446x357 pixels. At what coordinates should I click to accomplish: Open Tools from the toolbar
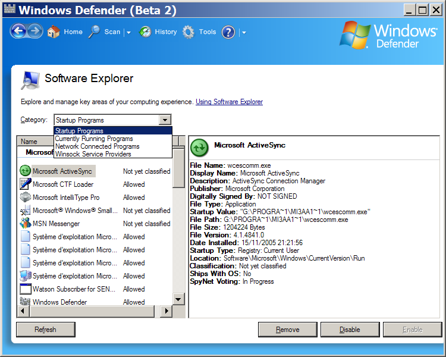(x=208, y=32)
